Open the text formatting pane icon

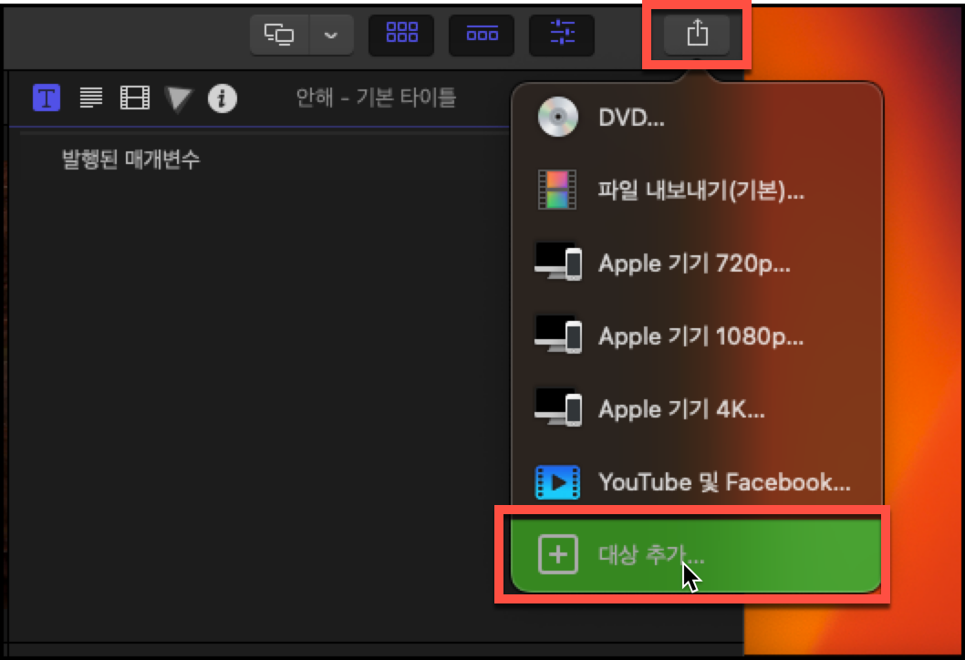pos(90,98)
